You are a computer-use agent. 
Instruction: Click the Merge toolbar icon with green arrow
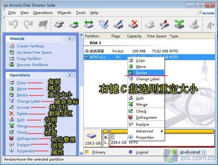[179, 25]
